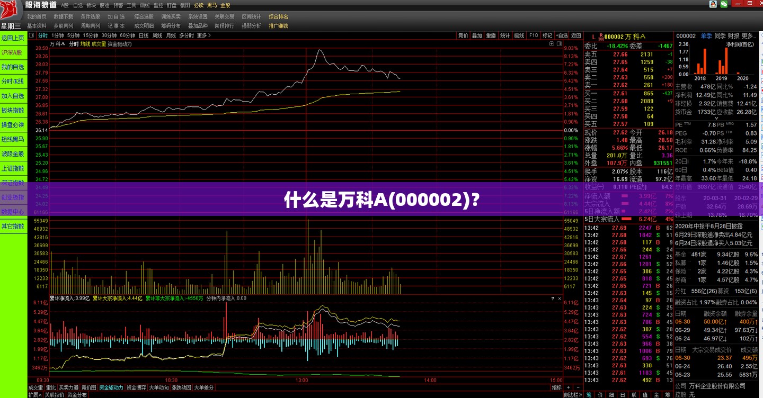The height and width of the screenshot is (398, 763).
Task: Select the 大单动向 bottom indicator tab
Action: coord(158,388)
